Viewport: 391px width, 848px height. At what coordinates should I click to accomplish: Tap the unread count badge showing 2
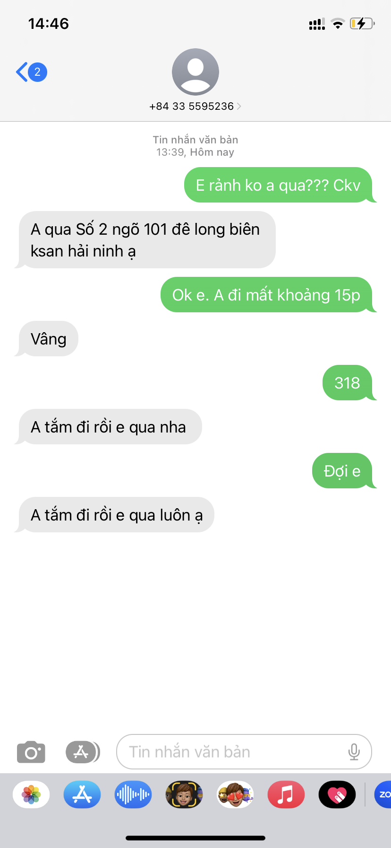pyautogui.click(x=37, y=72)
